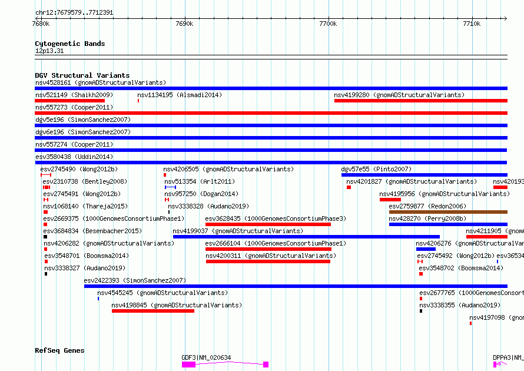Click the nsv4545245 gnomAD variant label

162,293
